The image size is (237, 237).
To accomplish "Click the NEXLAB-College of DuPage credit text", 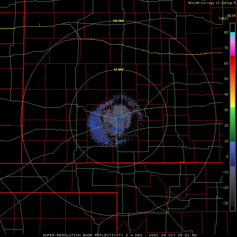I will 212,3.
